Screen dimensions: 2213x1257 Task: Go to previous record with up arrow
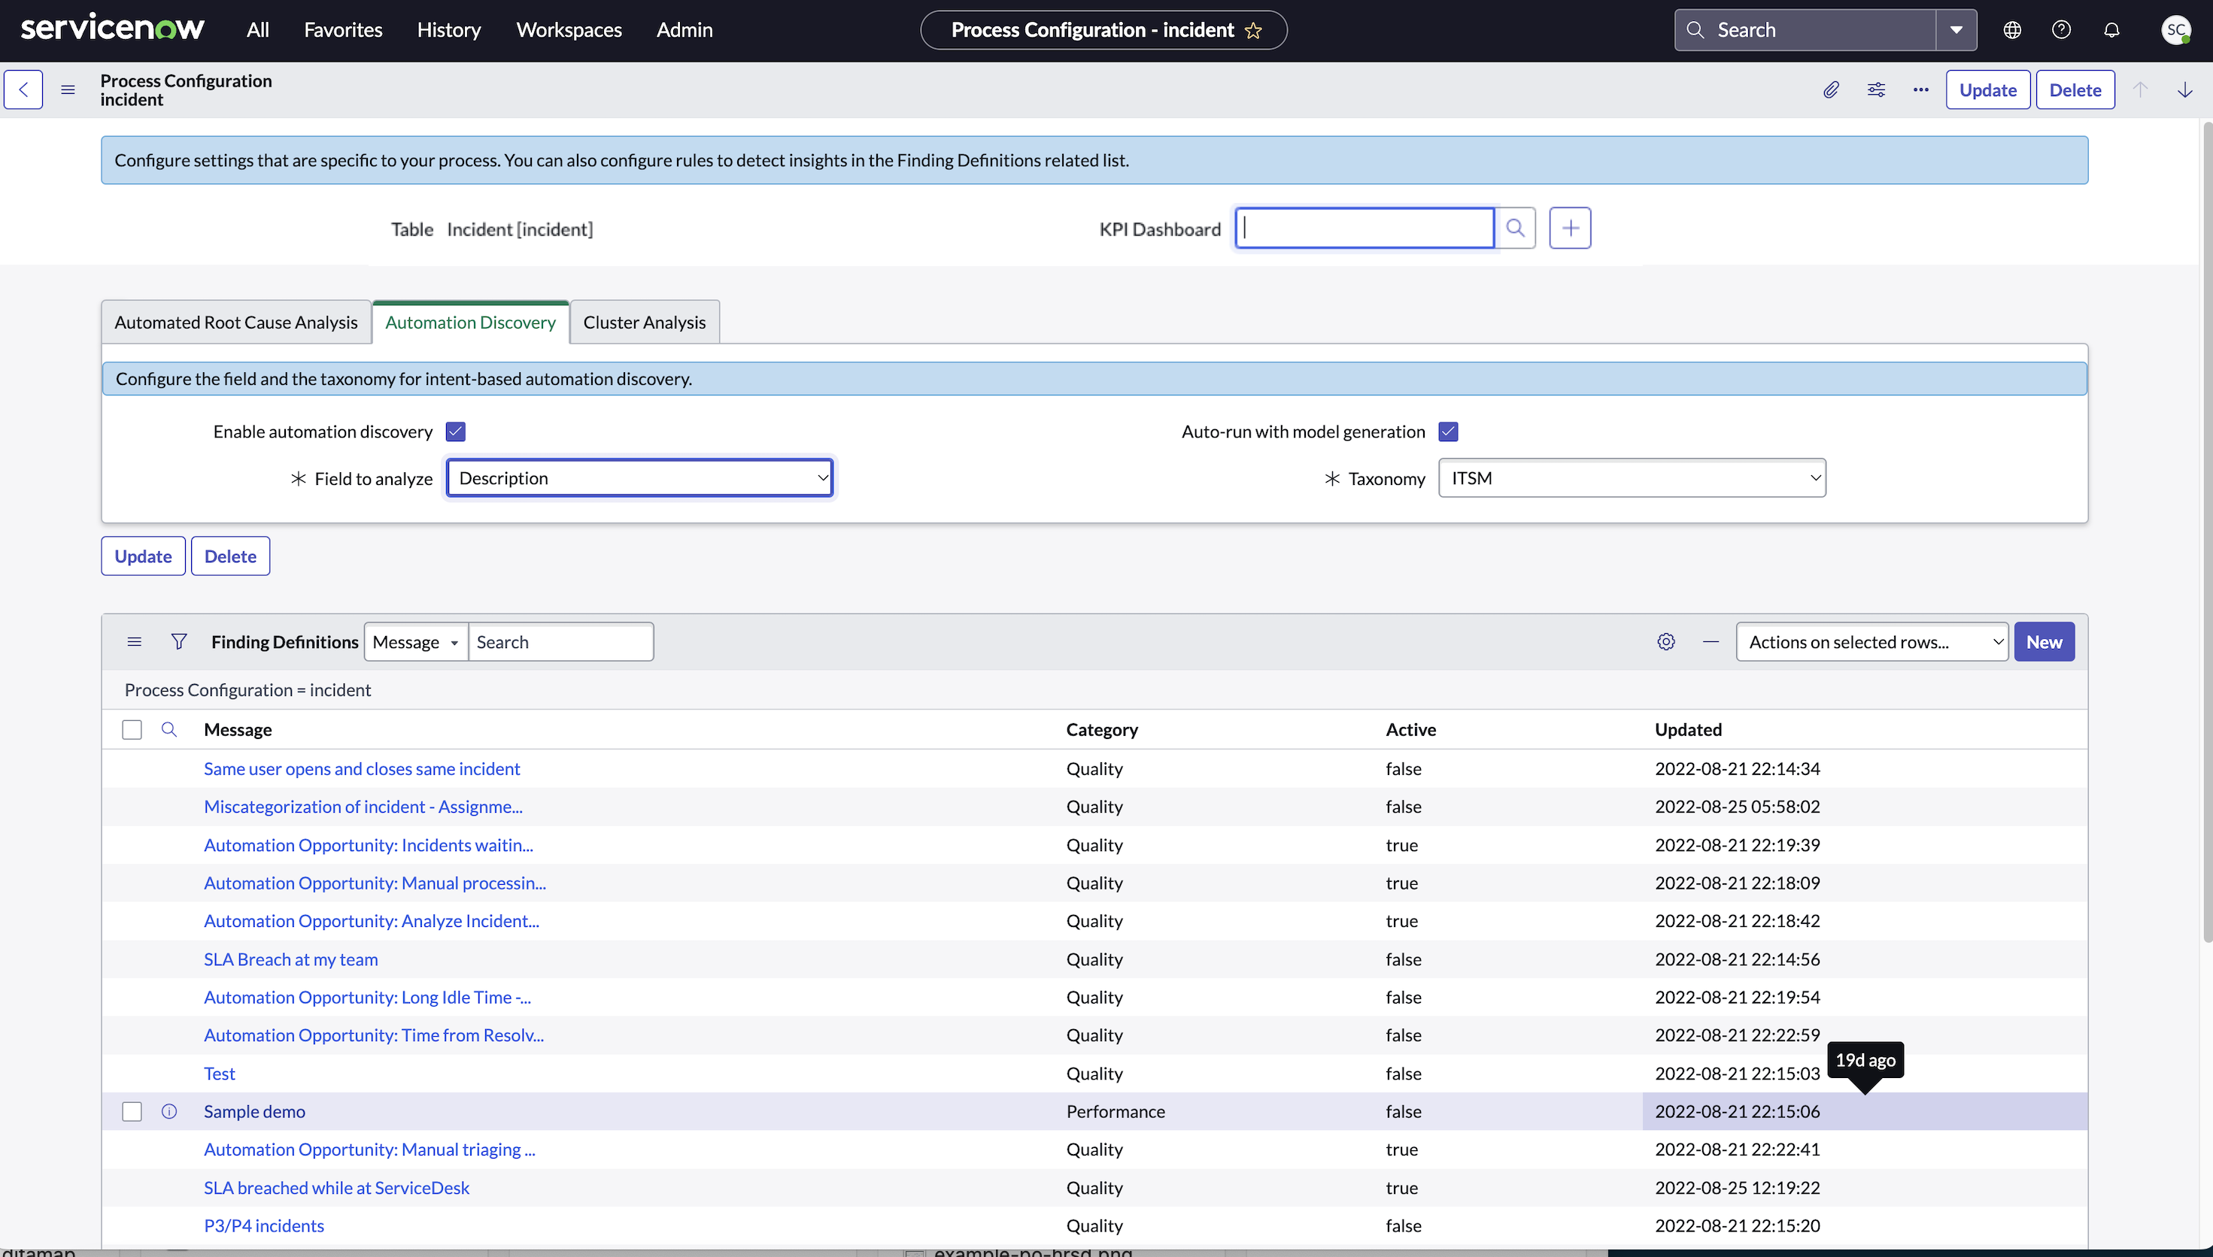click(2141, 89)
